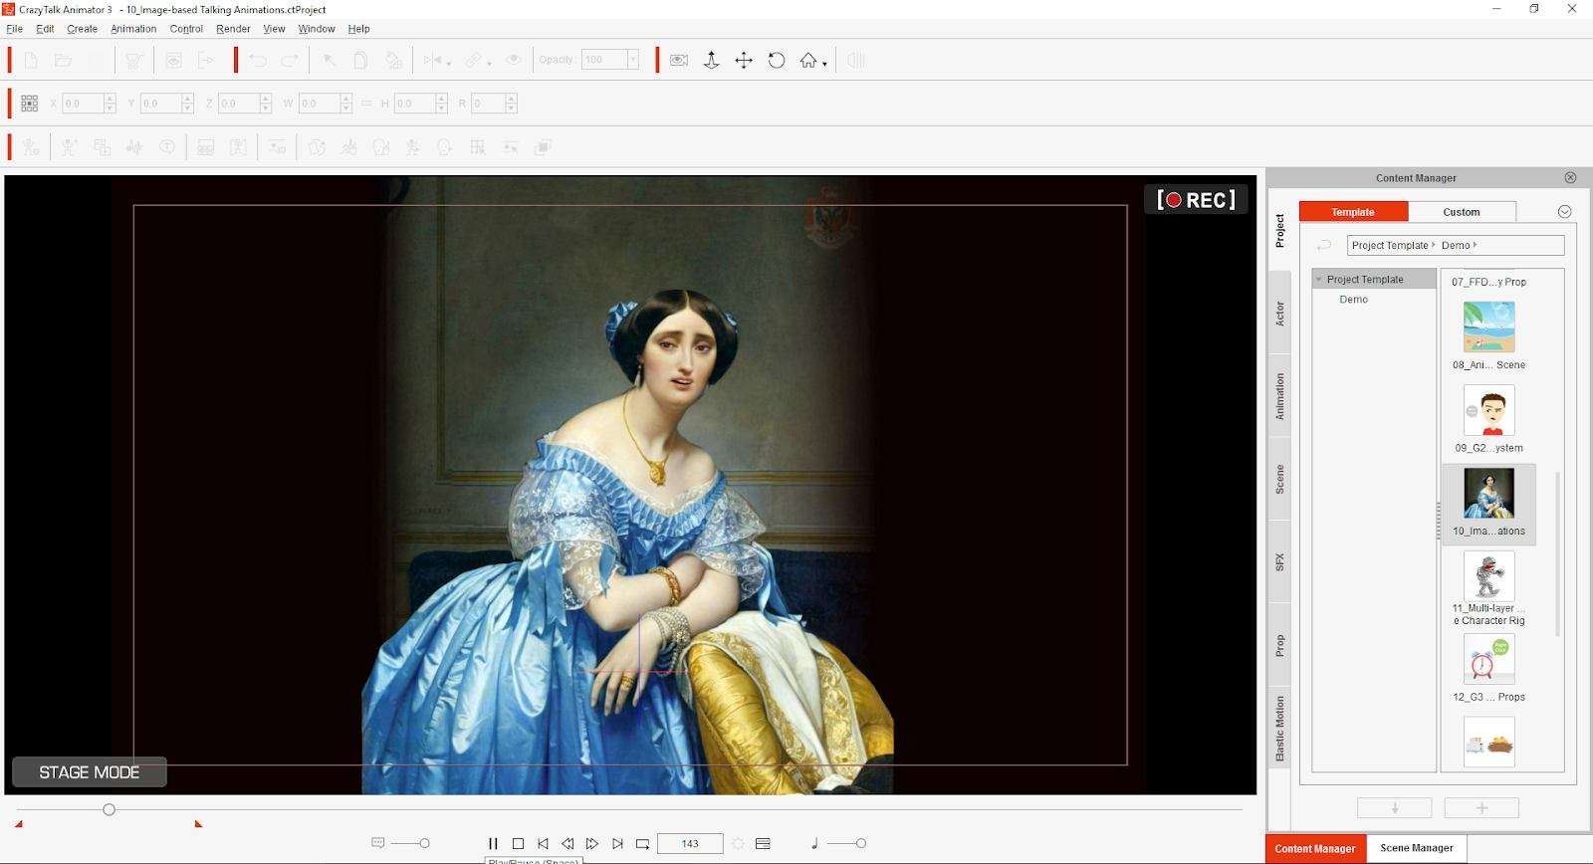
Task: Open the Create menu
Action: pyautogui.click(x=83, y=29)
